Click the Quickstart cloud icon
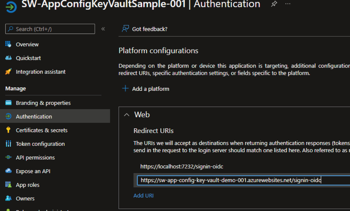The width and height of the screenshot is (350, 211). click(x=8, y=58)
